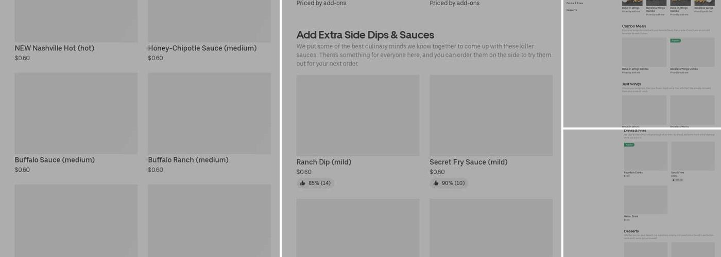
Task: Click the thumbs-up icon under Secret Fry Sauce
Action: [x=436, y=183]
